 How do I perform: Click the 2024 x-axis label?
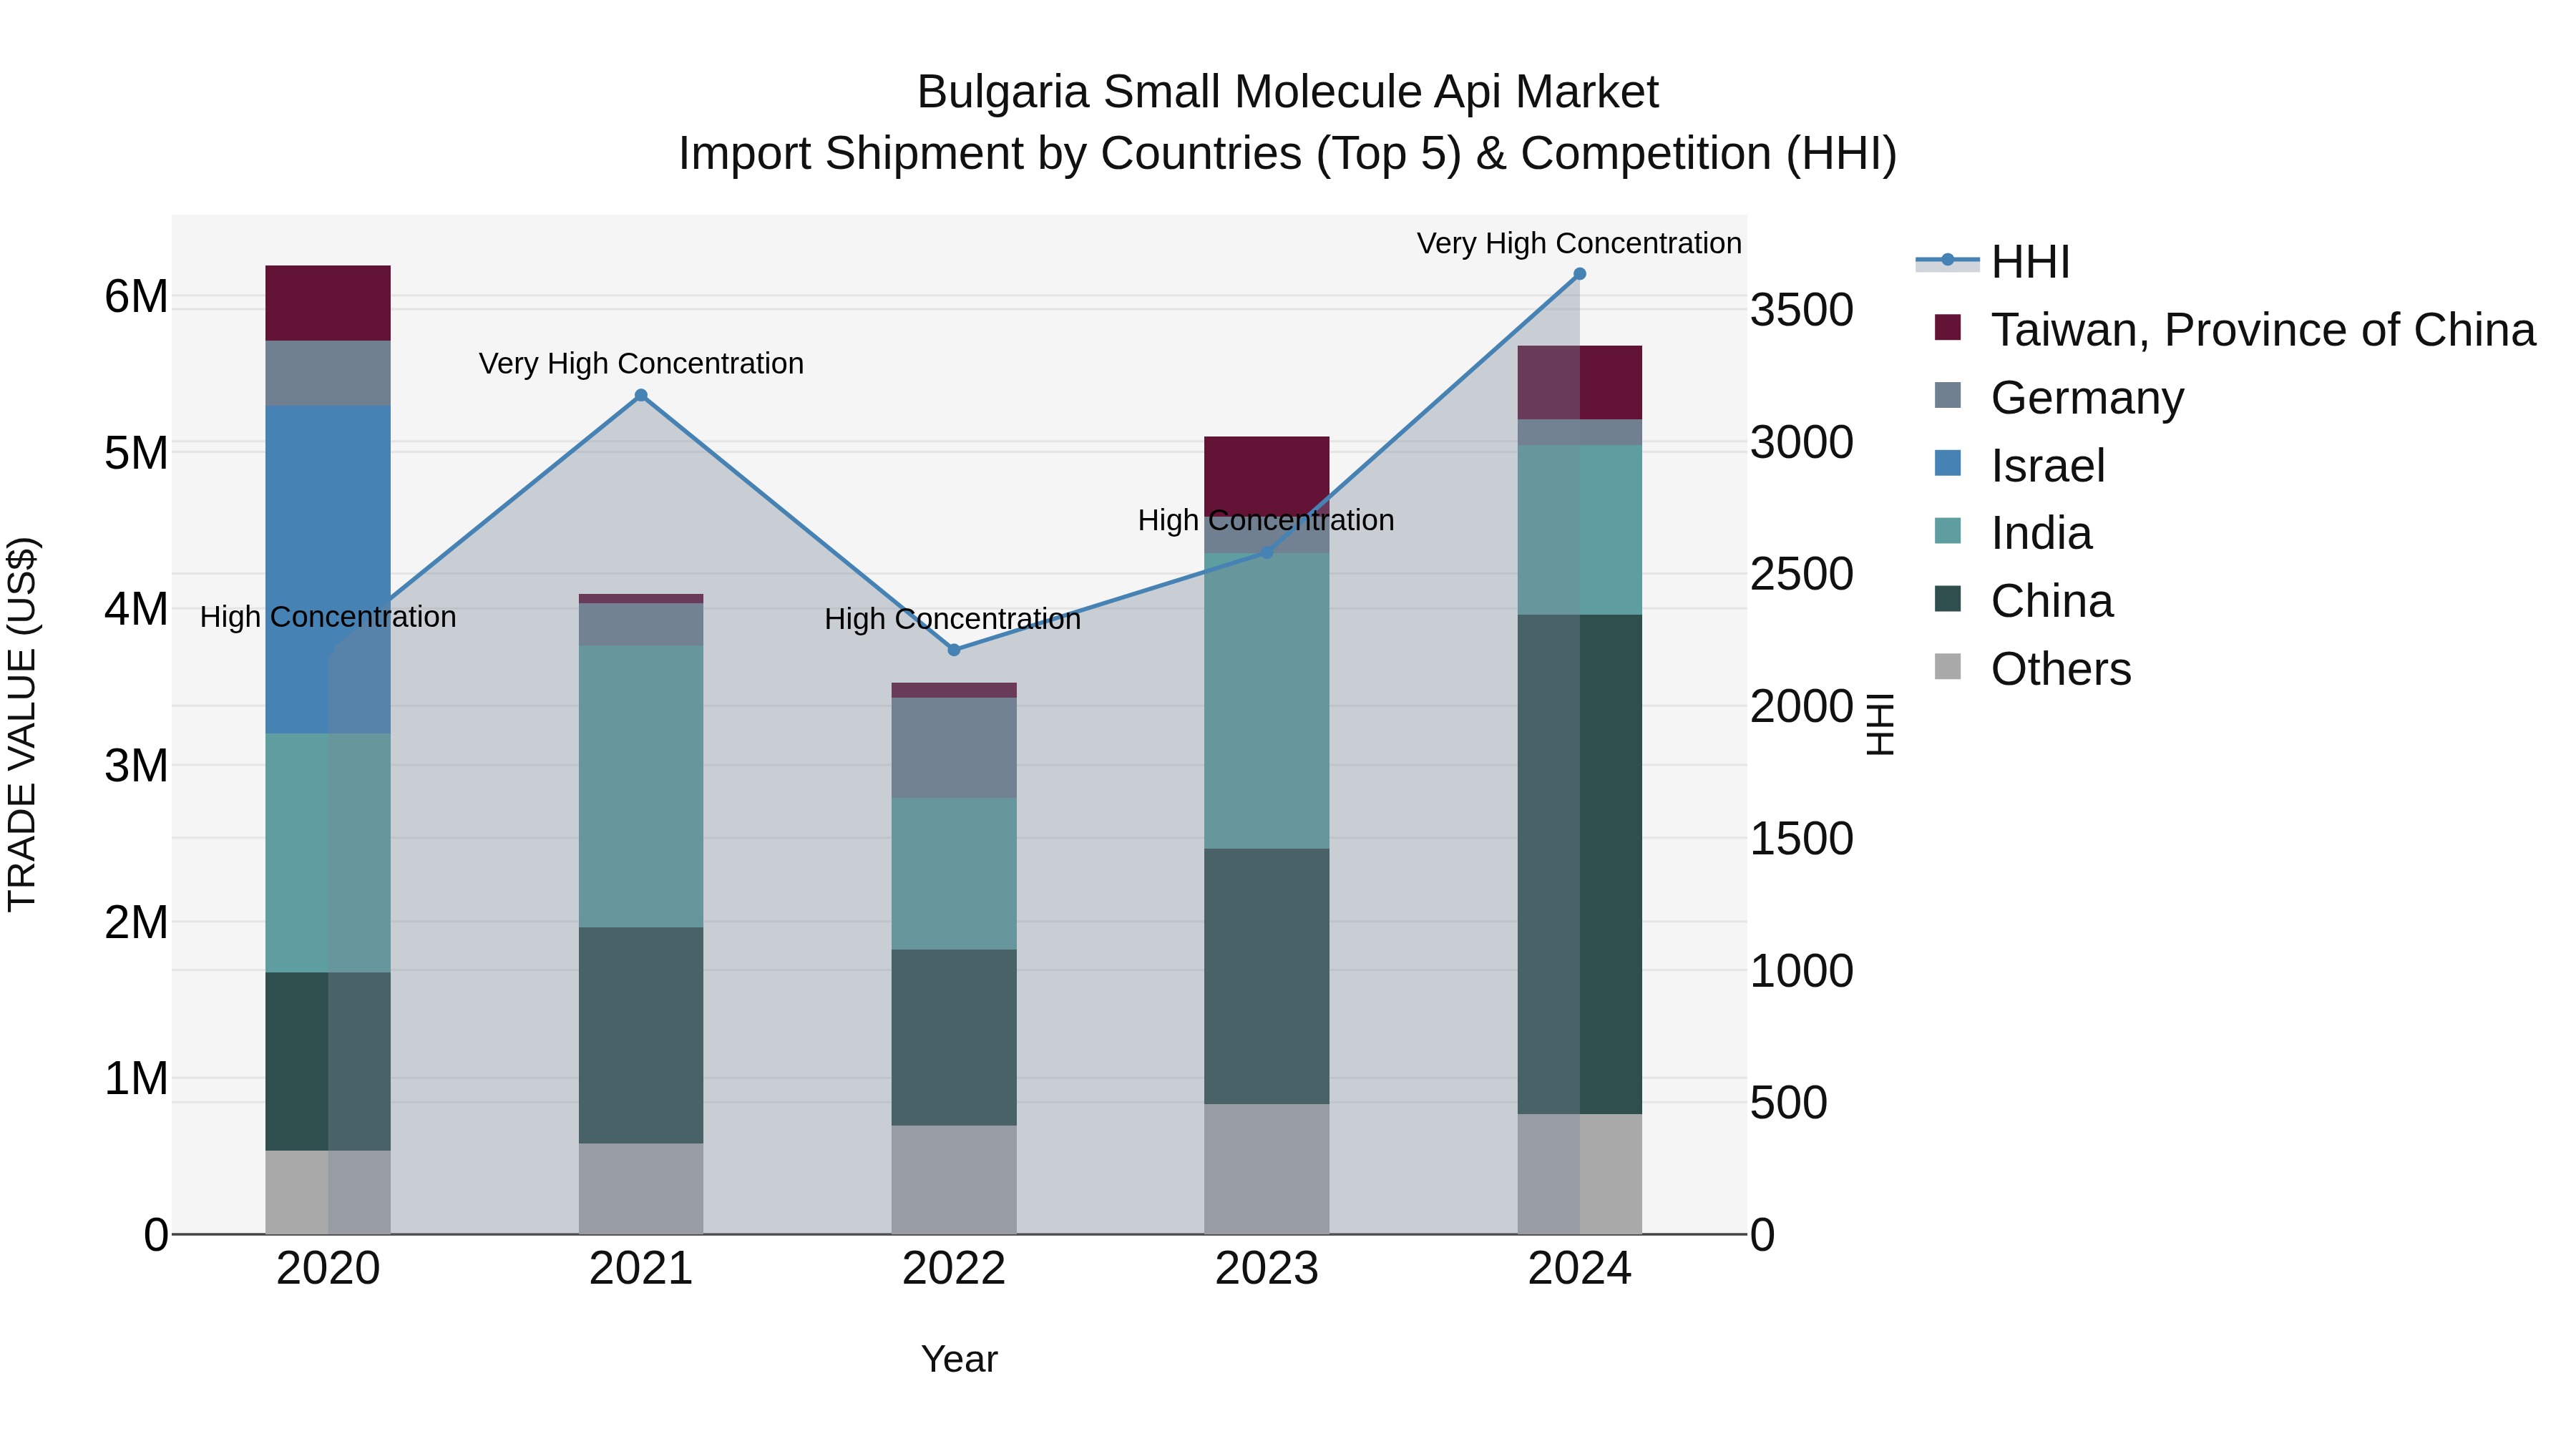[x=1580, y=1269]
